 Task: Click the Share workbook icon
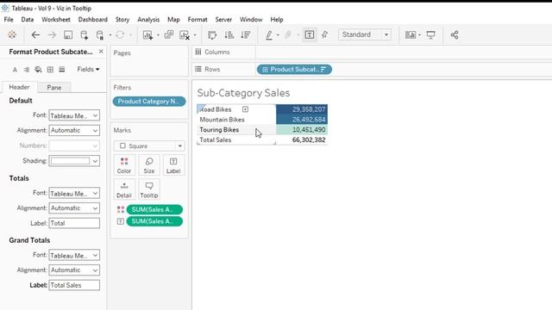[x=455, y=34]
